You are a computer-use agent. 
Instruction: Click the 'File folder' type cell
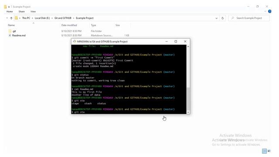[96, 31]
